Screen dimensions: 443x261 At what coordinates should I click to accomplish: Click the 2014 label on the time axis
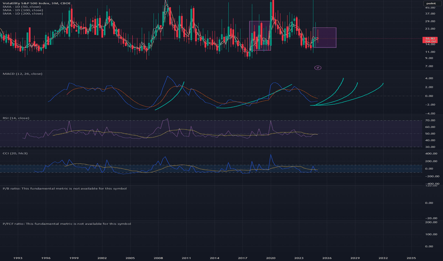click(x=214, y=258)
